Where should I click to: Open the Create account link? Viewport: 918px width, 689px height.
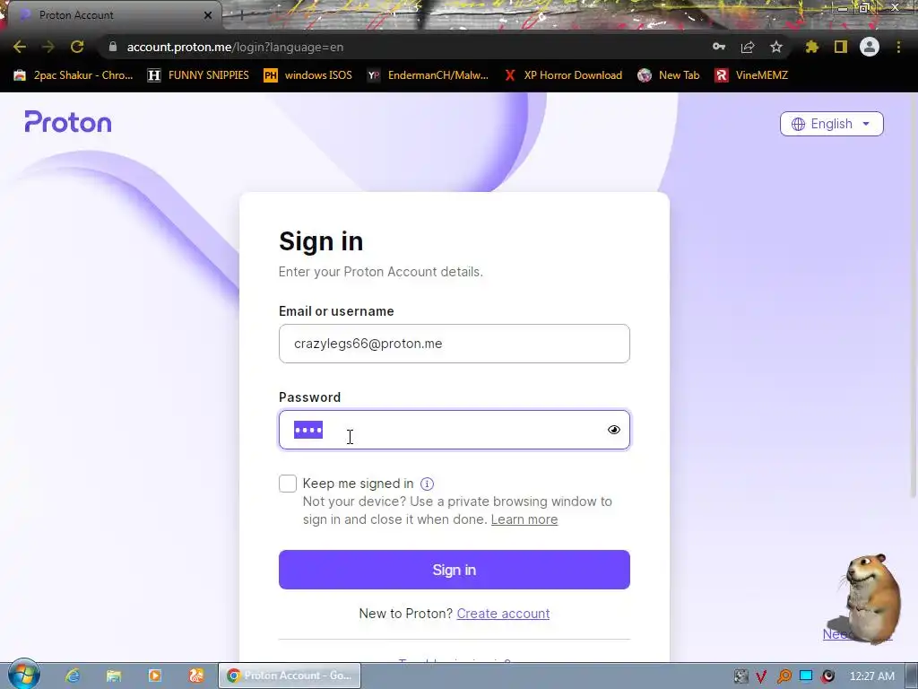click(503, 614)
